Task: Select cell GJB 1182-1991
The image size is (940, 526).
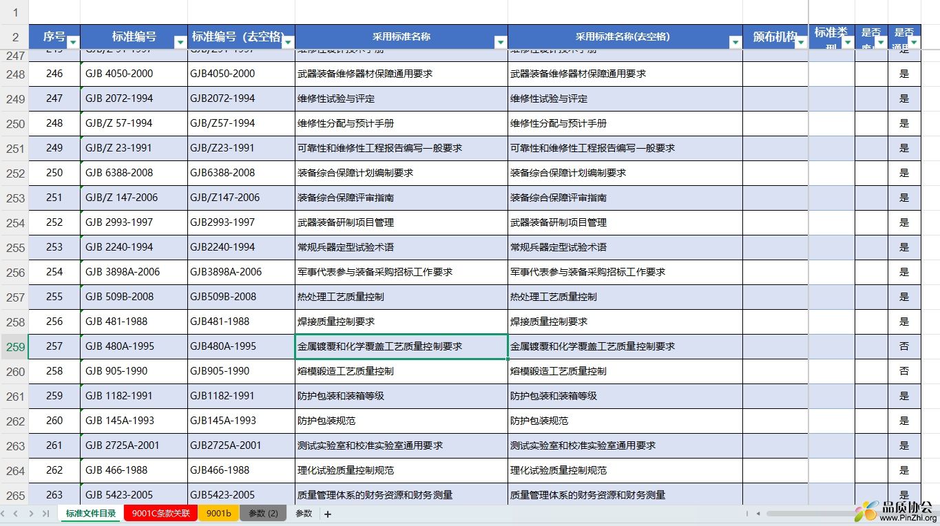Action: click(x=134, y=396)
